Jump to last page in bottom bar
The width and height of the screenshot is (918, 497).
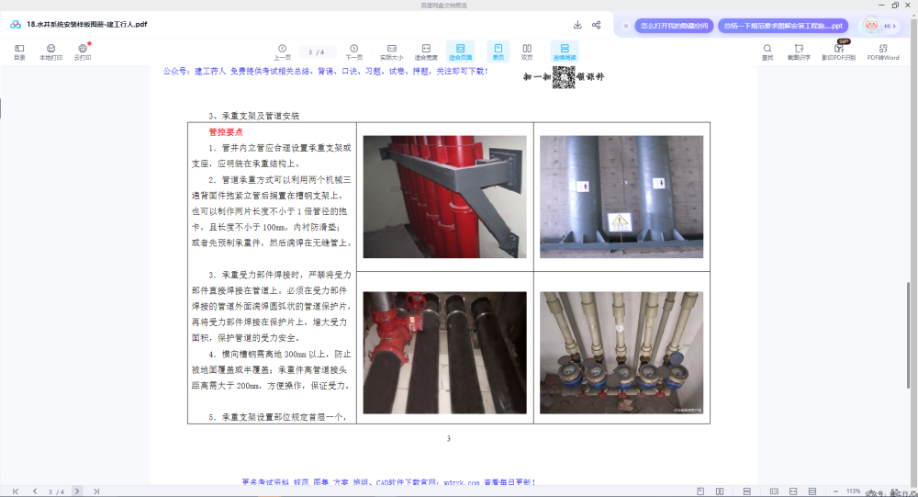tap(96, 491)
